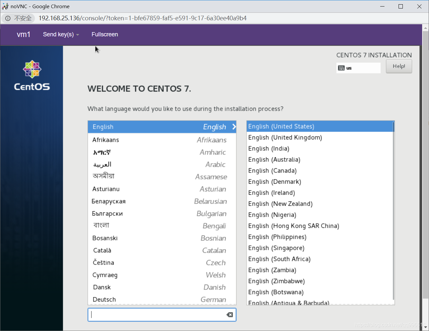Click the browser URL address text
This screenshot has height=331, width=429.
pos(142,18)
